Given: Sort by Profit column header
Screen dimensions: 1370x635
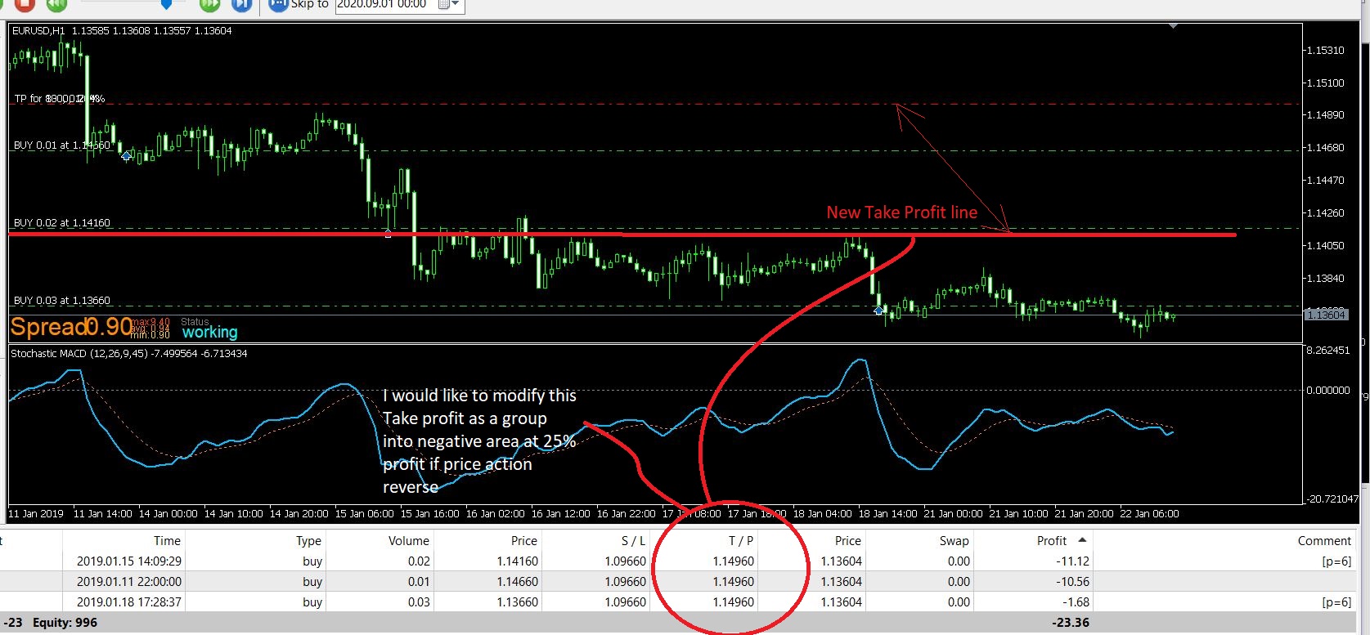Looking at the screenshot, I should [1052, 541].
